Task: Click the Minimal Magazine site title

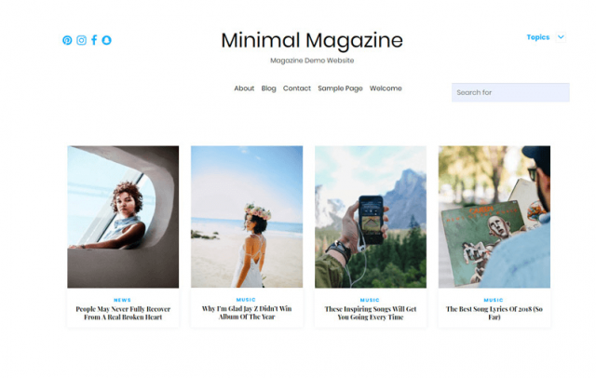Action: tap(312, 40)
